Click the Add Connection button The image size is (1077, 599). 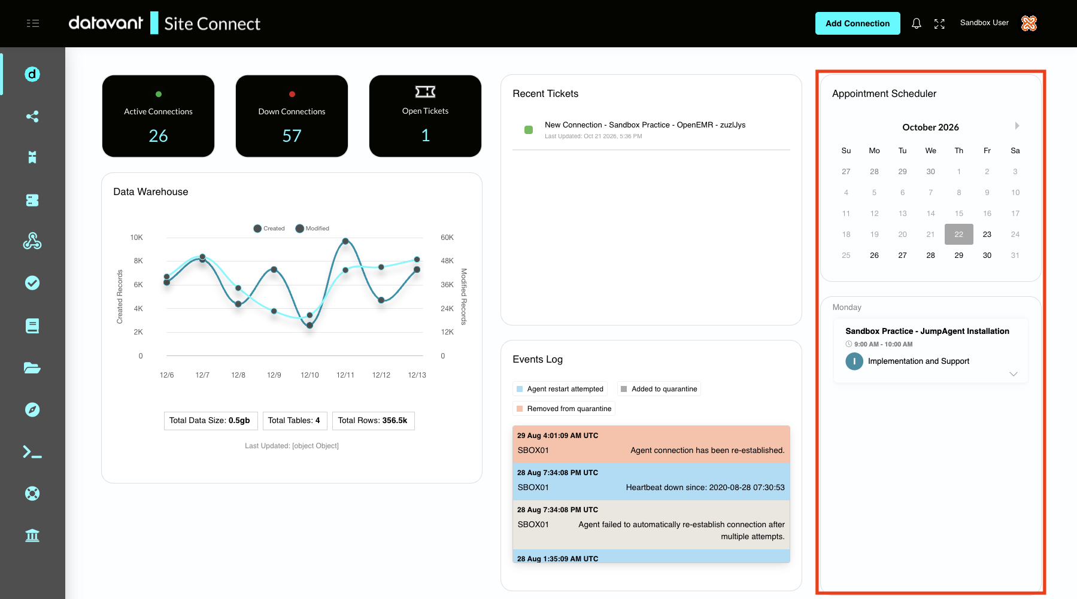857,23
